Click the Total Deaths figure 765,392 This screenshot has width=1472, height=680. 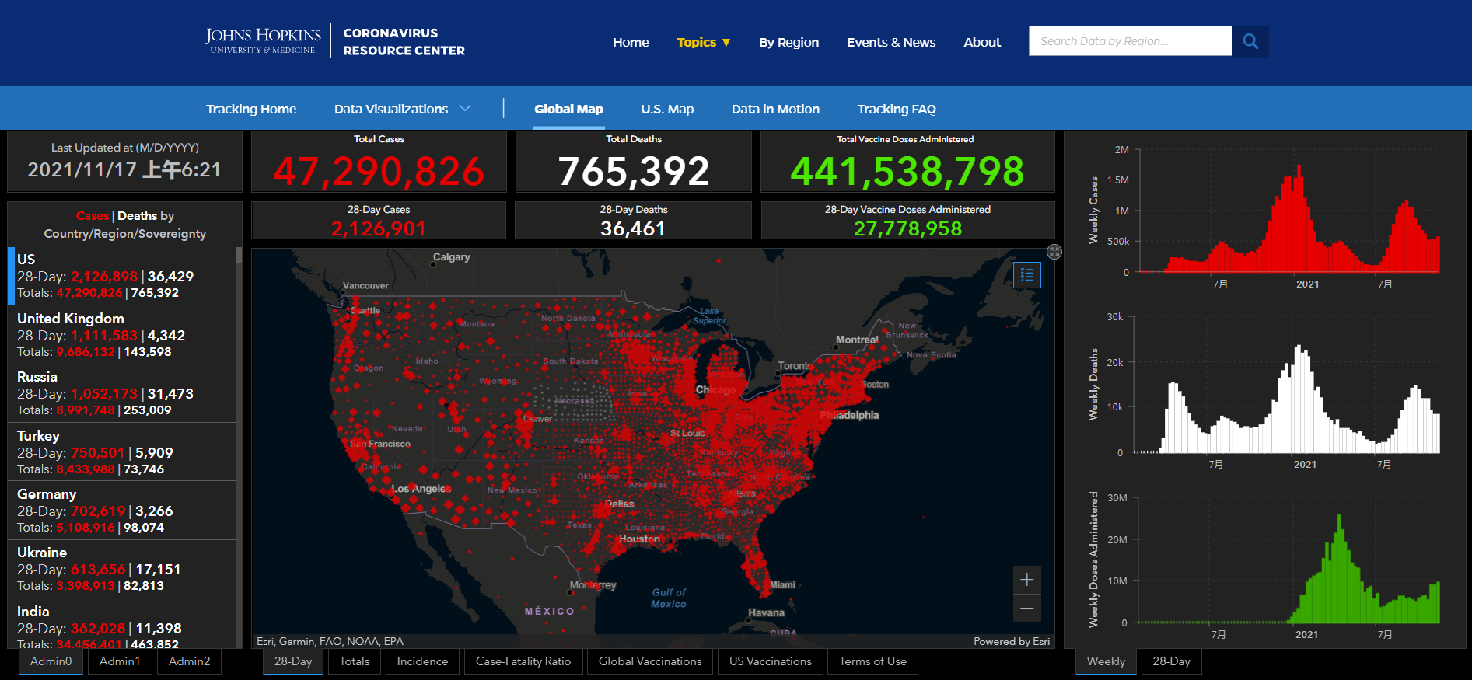coord(634,171)
